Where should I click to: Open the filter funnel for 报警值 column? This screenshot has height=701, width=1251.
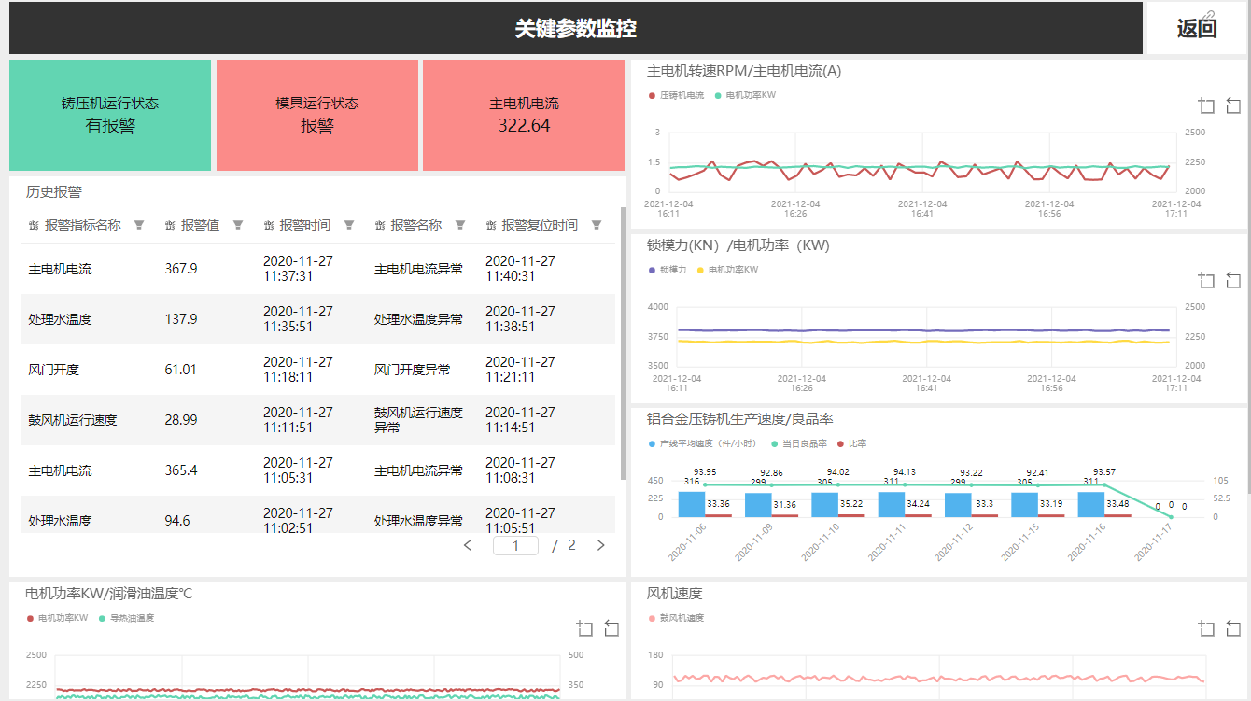238,225
